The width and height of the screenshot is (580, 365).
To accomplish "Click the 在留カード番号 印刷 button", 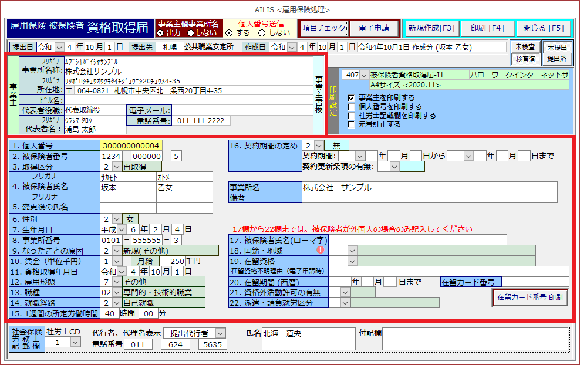I will pyautogui.click(x=530, y=298).
